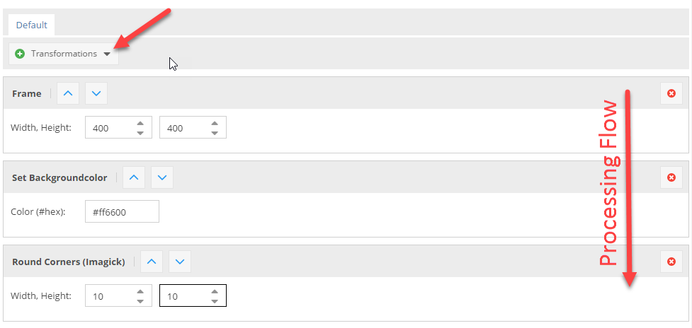Decrease Round Corners height value
Image resolution: width=692 pixels, height=328 pixels.
click(215, 301)
